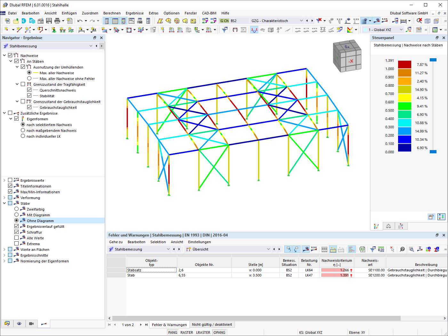Viewport: 448px width, 336px height.
Task: Enable the Grenzzustand der Tragfähigkeit checkbox
Action: point(23,84)
